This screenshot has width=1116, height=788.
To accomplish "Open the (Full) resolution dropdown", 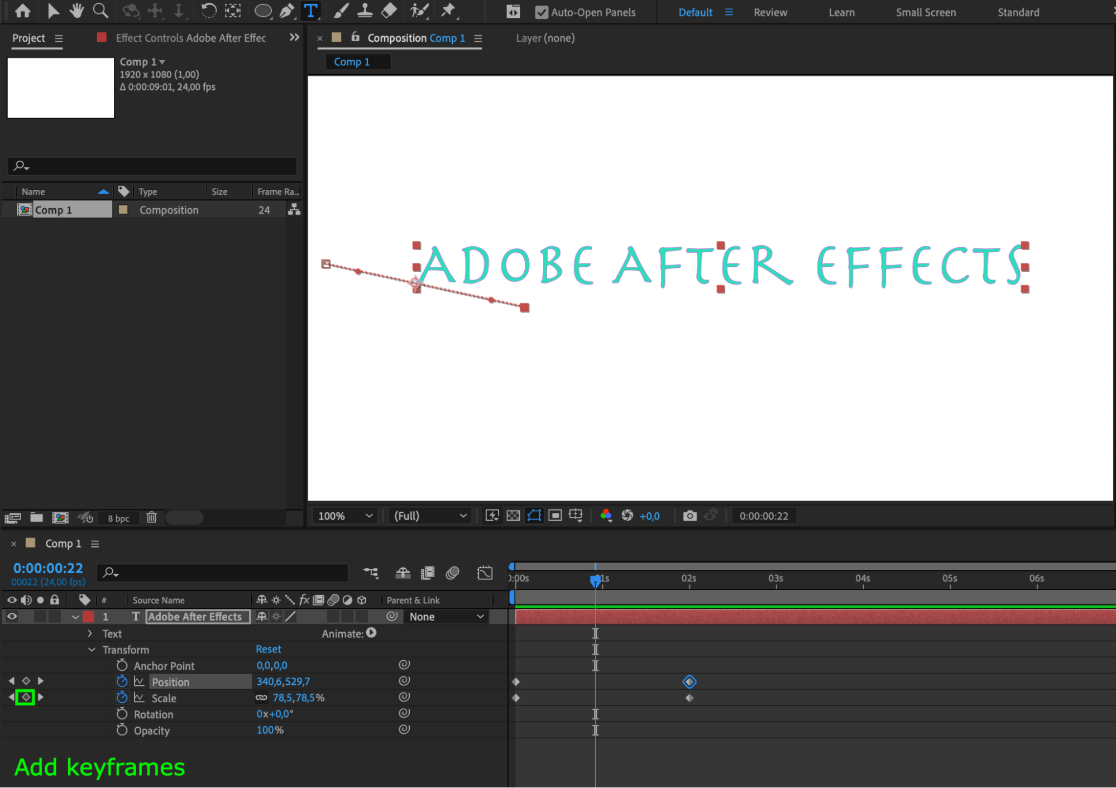I will click(x=430, y=516).
